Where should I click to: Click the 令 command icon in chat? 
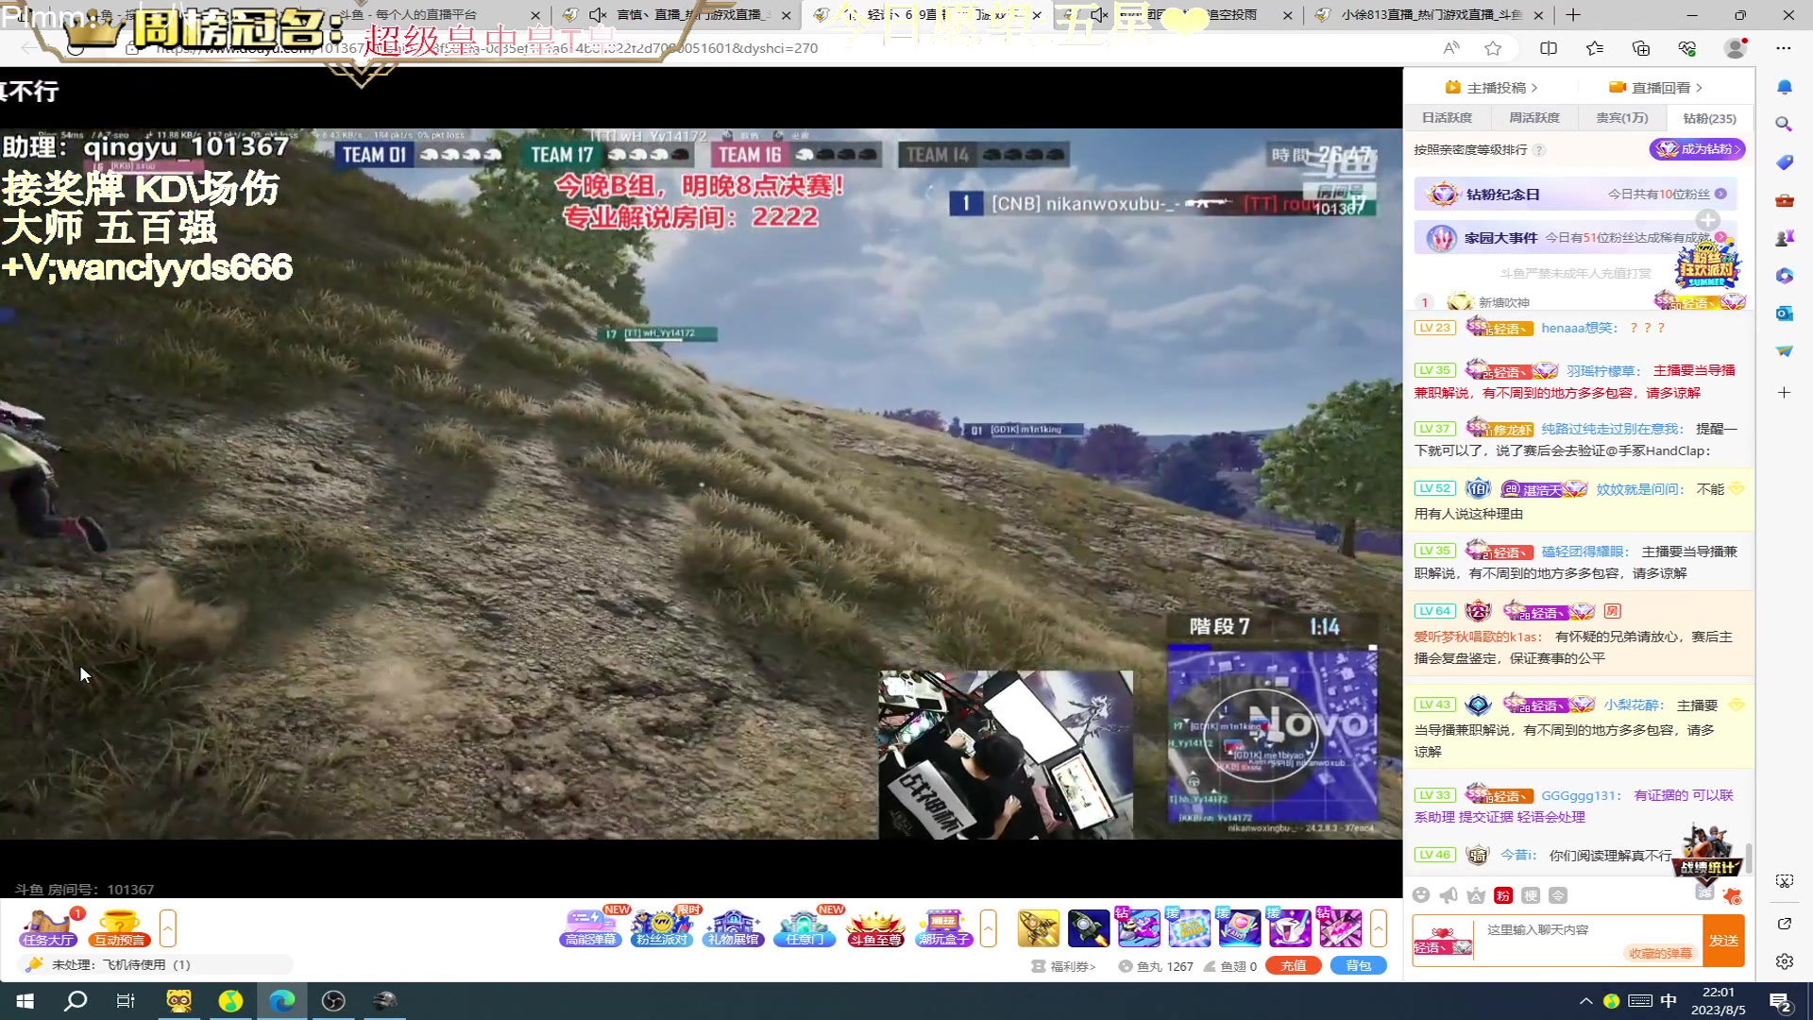pos(1558,895)
